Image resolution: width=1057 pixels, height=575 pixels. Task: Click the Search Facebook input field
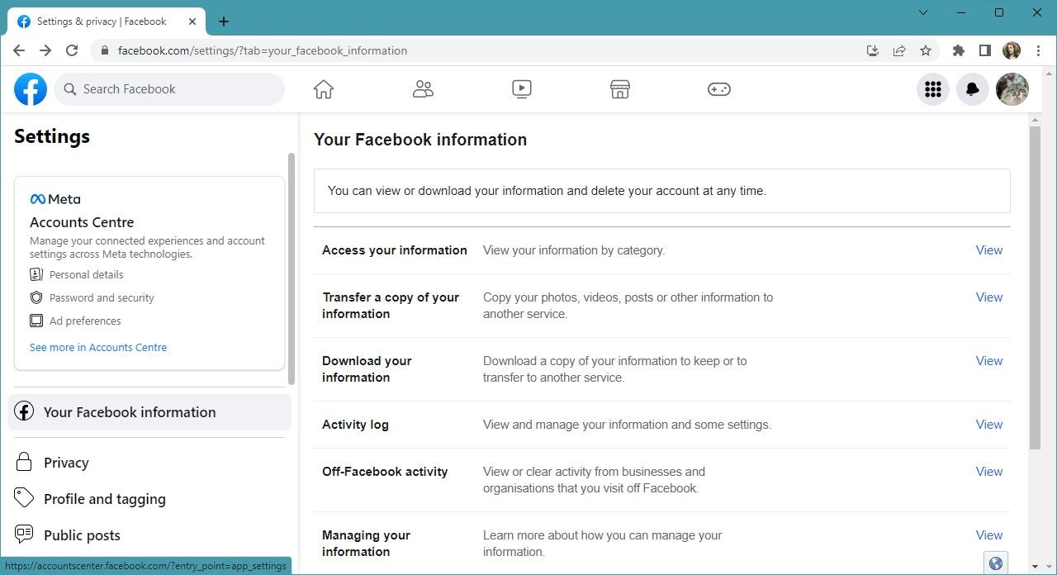pyautogui.click(x=169, y=88)
